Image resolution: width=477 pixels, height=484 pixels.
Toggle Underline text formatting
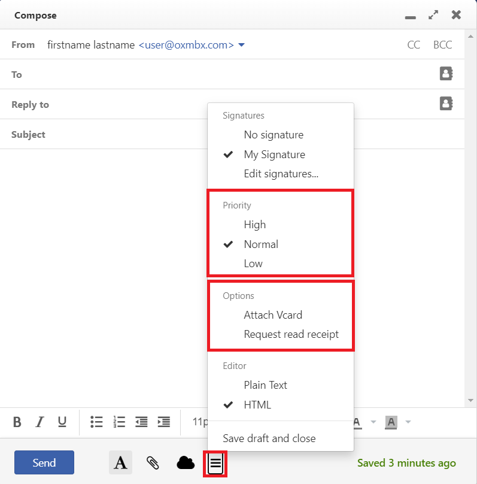[62, 422]
